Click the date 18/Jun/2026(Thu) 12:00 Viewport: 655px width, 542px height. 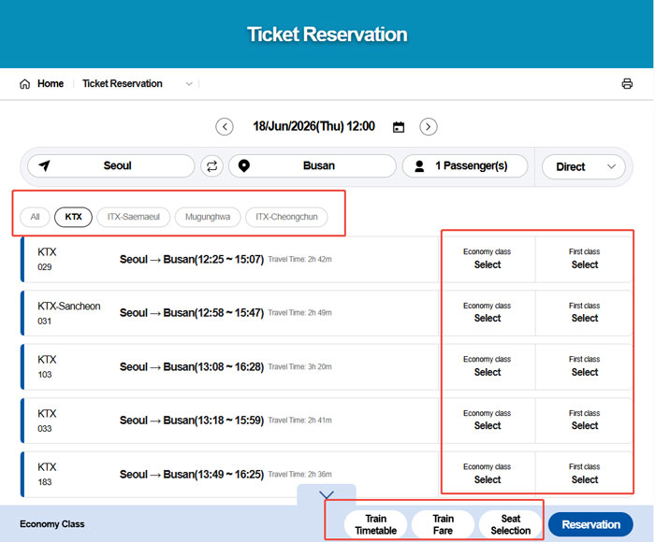[313, 126]
